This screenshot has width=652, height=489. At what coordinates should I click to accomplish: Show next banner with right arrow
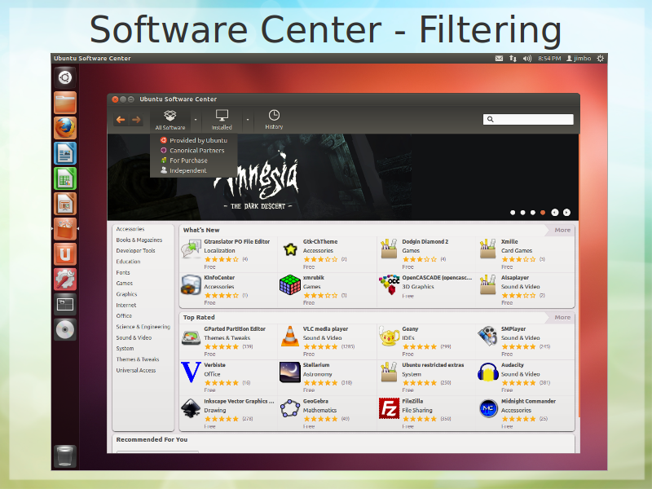[566, 213]
